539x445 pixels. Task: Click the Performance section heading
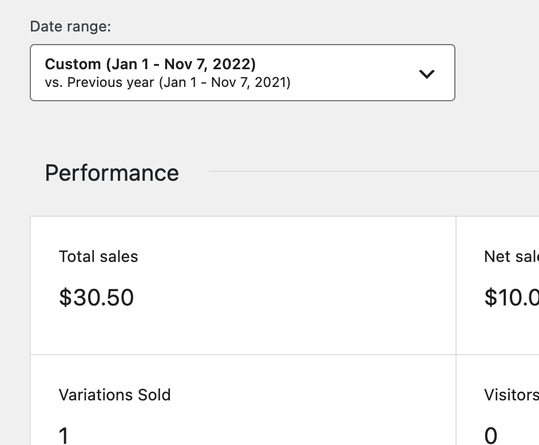coord(112,172)
